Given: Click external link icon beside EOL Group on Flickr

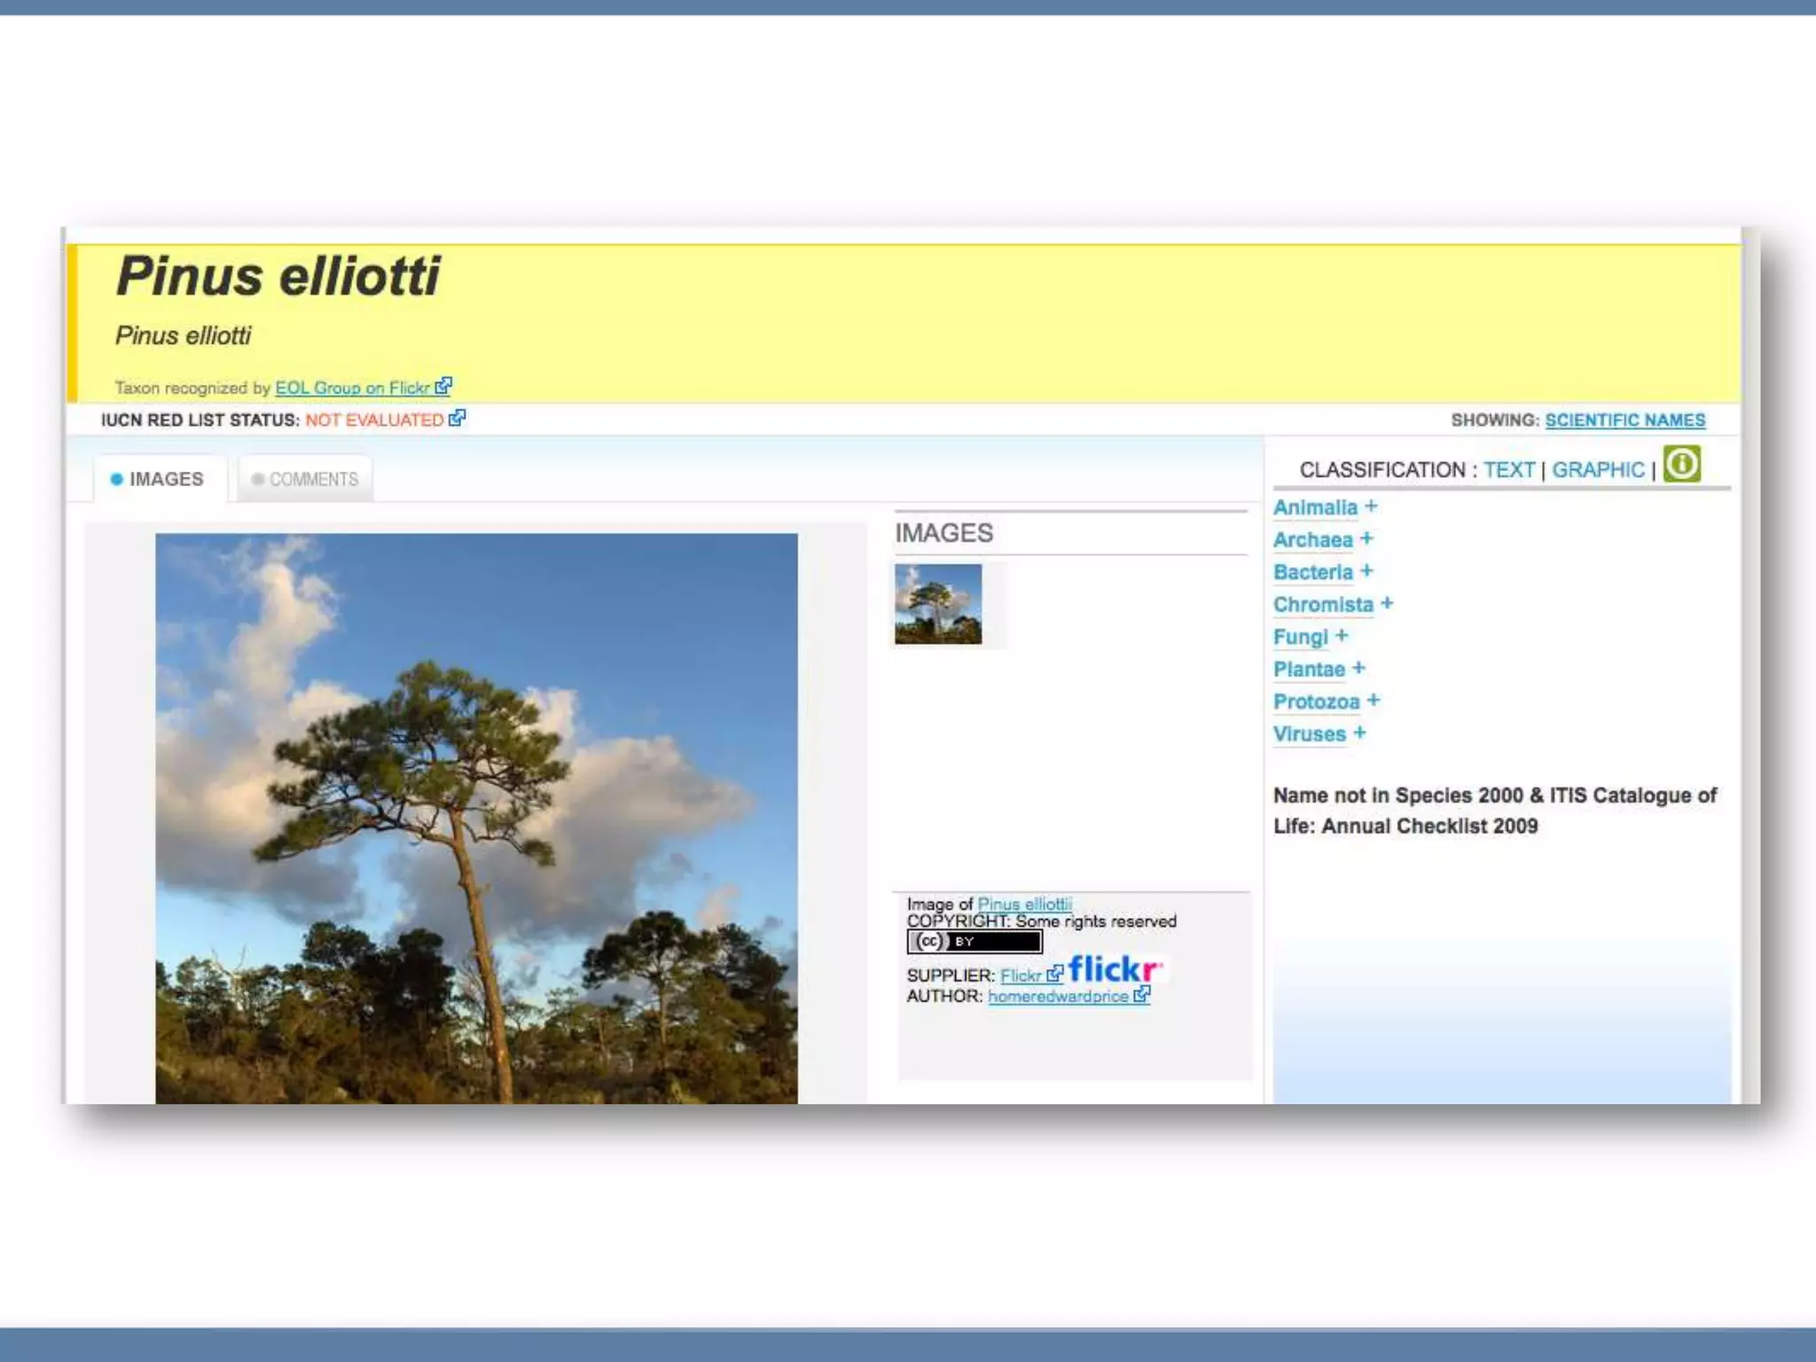Looking at the screenshot, I should tap(443, 386).
